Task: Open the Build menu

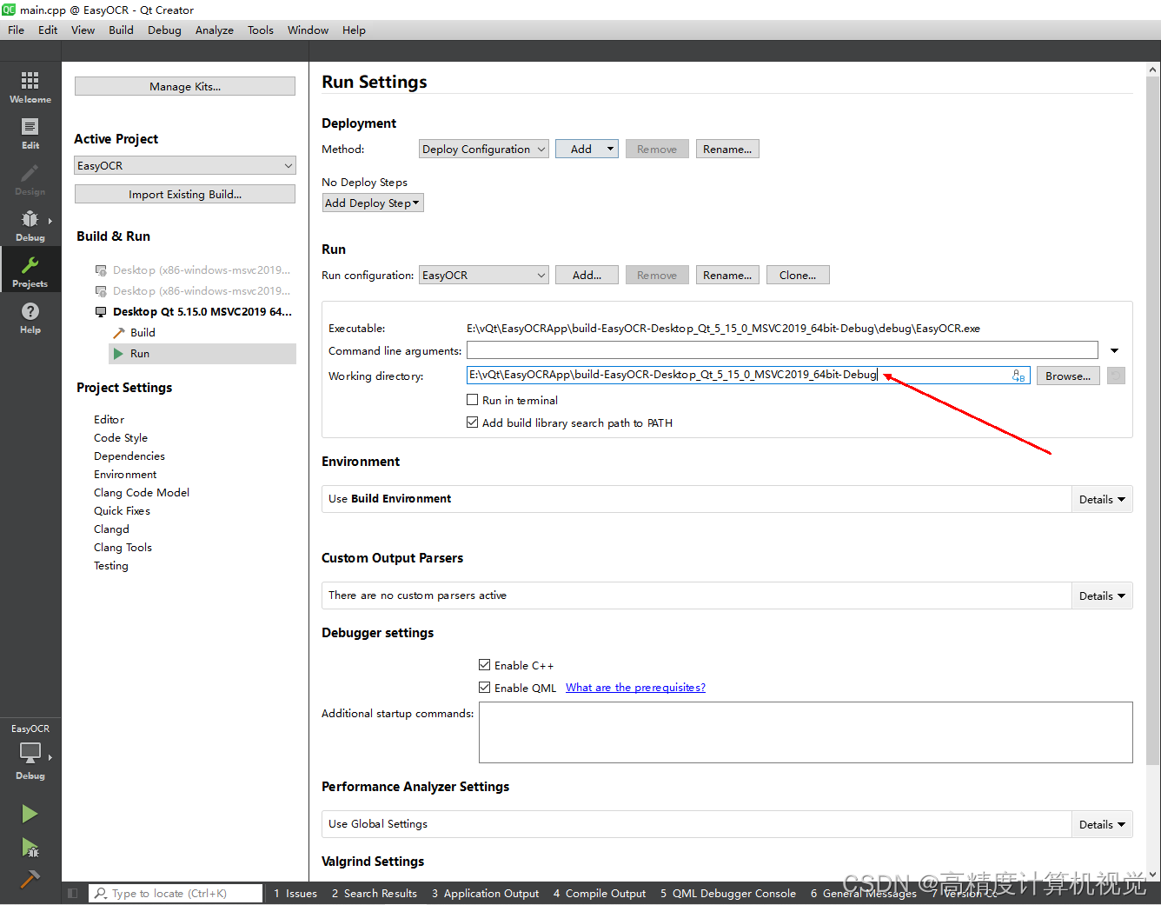Action: [121, 30]
